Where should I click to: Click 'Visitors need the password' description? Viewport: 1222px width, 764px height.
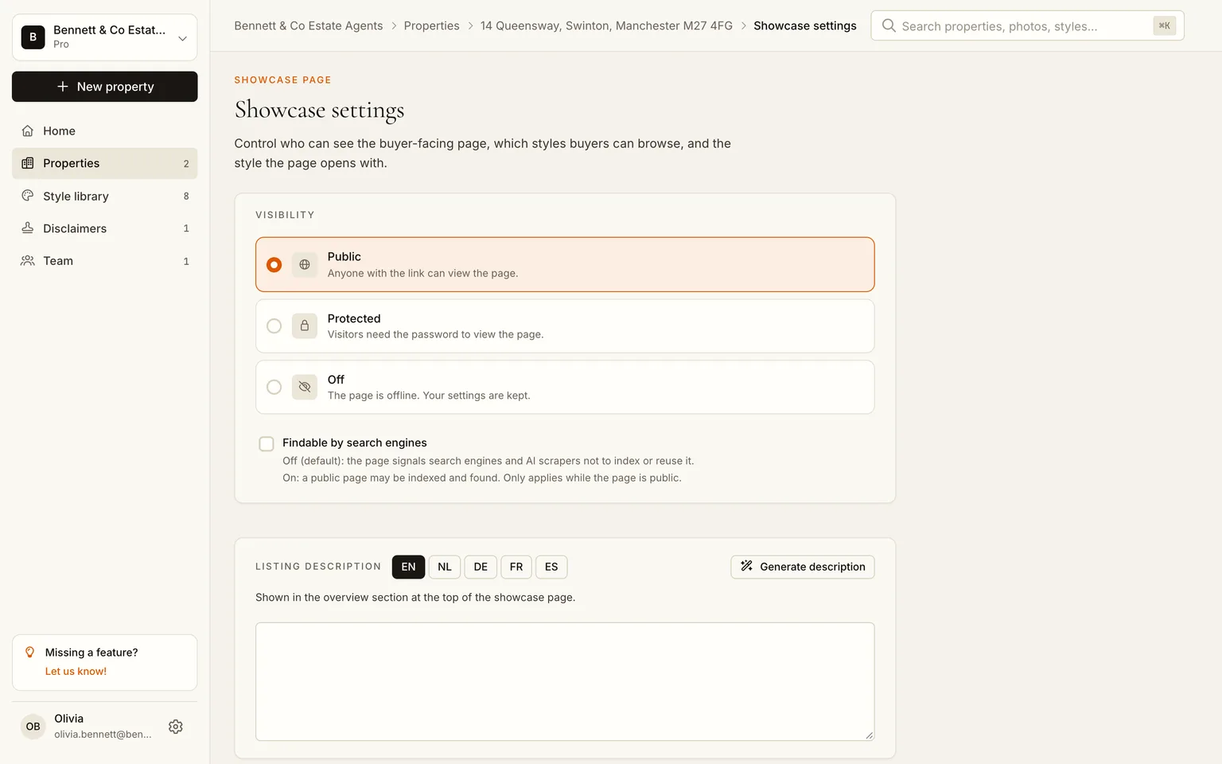[x=435, y=334]
